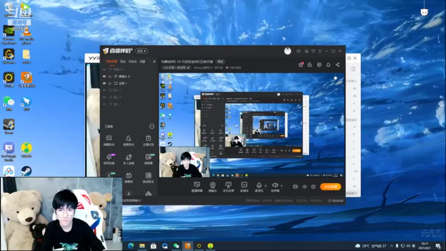Open settings gear next to the orange button

click(x=313, y=187)
